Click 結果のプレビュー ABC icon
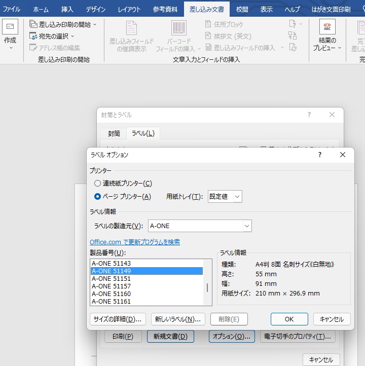The height and width of the screenshot is (366, 365). (327, 26)
